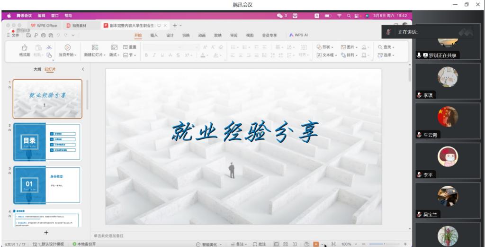The height and width of the screenshot is (247, 485).
Task: Click the New Slide (新建幻灯片) icon
Action: click(x=95, y=47)
